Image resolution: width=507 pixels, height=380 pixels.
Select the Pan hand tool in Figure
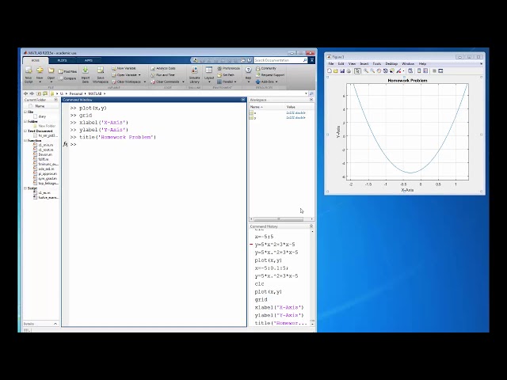click(379, 70)
